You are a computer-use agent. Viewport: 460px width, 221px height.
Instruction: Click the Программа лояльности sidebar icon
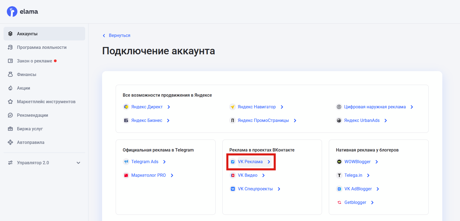(10, 47)
